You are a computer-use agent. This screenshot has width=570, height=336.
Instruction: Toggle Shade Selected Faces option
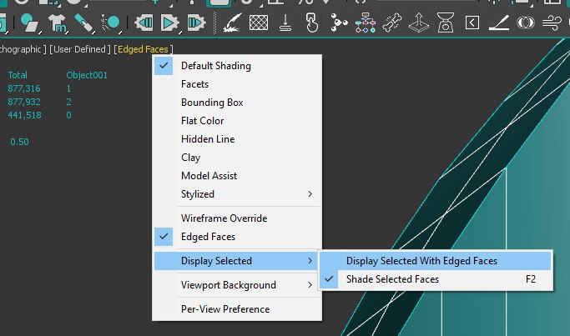[x=436, y=279]
